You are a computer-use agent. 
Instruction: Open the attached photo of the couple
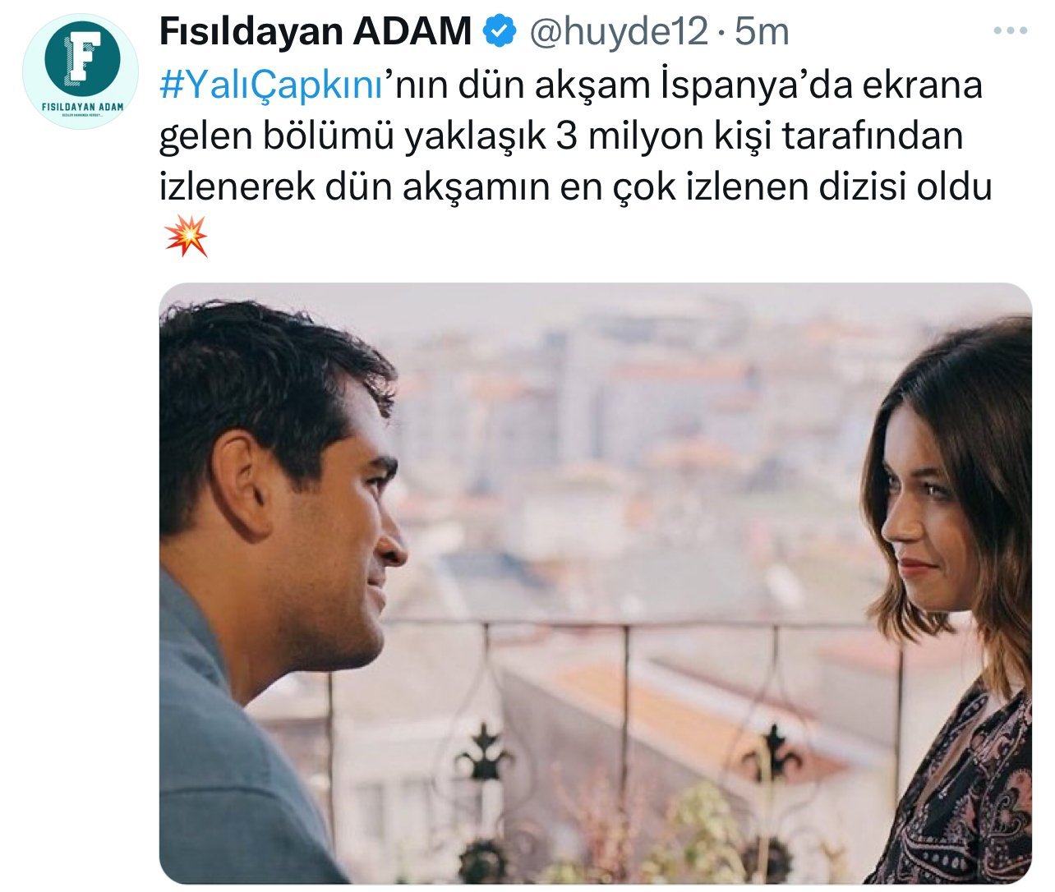click(596, 583)
